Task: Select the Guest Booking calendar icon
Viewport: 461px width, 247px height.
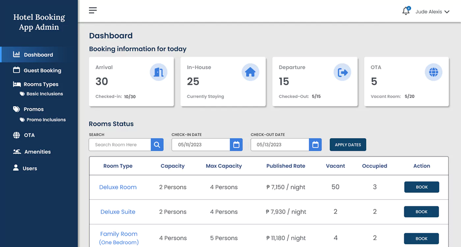Action: click(16, 70)
